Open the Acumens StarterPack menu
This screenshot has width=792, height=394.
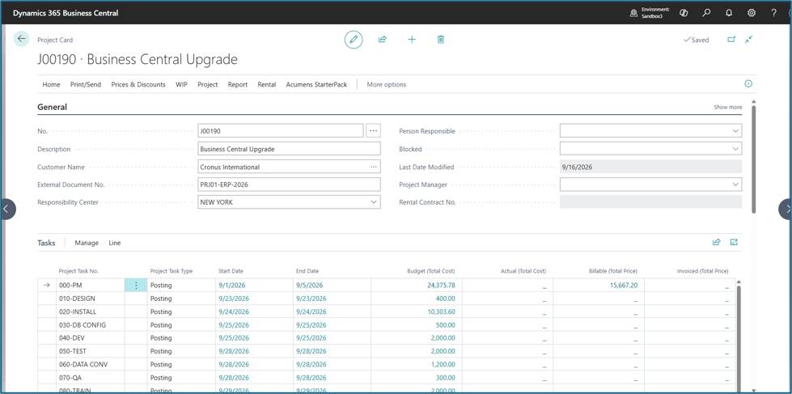point(316,84)
